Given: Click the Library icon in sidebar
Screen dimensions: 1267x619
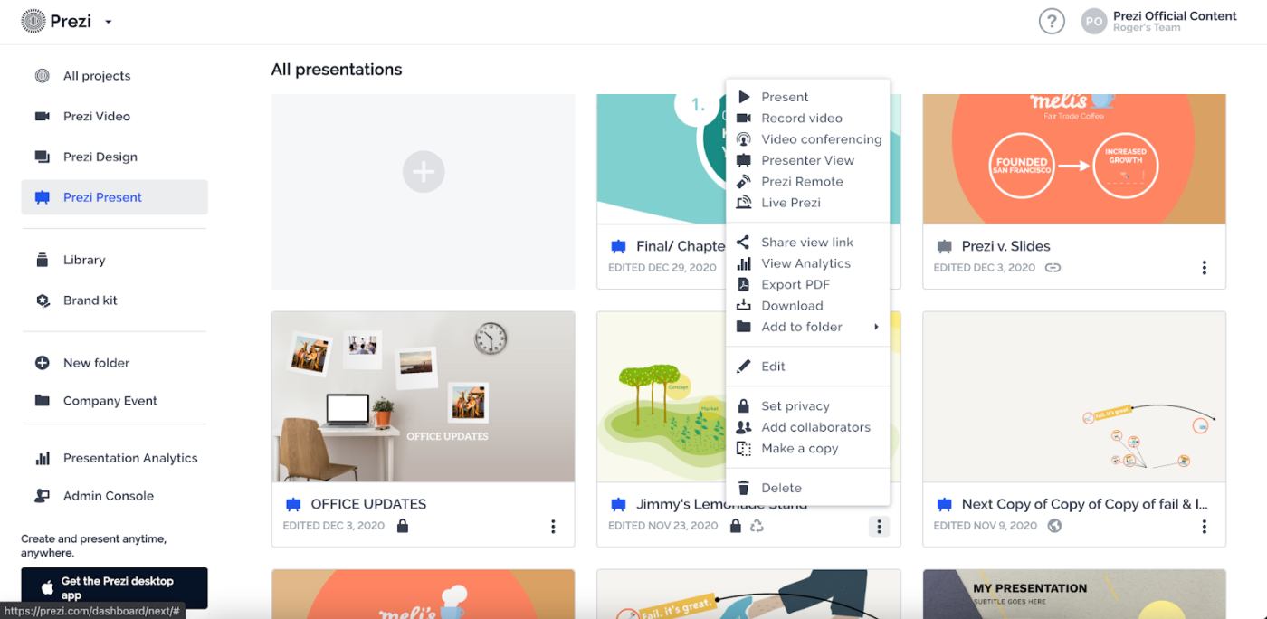Looking at the screenshot, I should [x=43, y=260].
